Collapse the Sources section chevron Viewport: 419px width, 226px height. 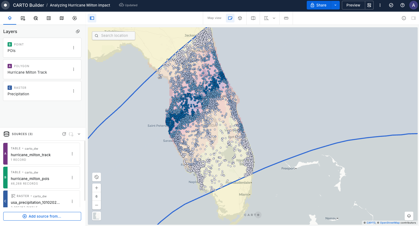point(79,134)
